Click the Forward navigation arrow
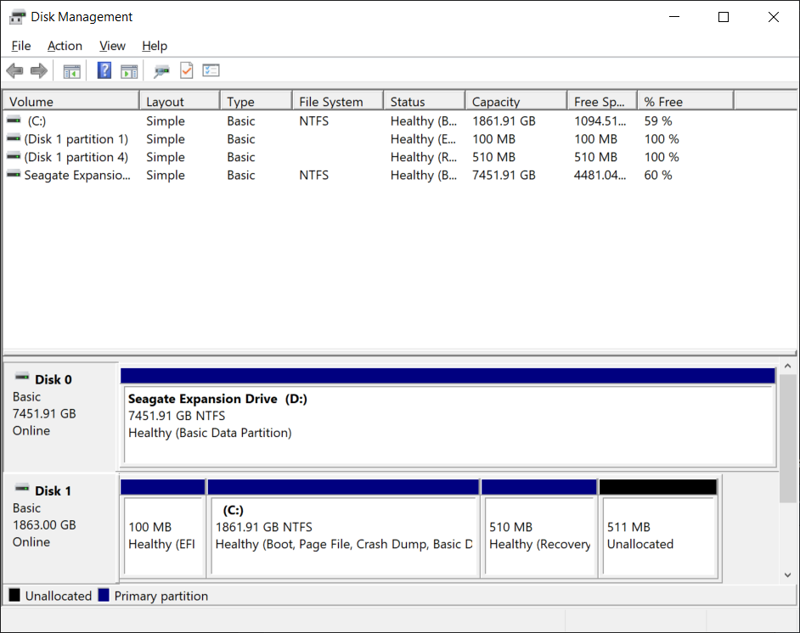Image resolution: width=800 pixels, height=633 pixels. point(38,70)
